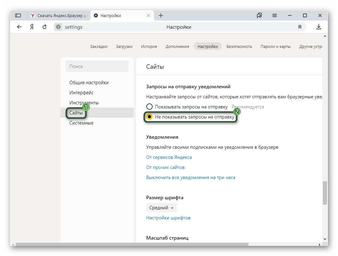Click the Уведомления heading
338x256 pixels.
(162, 137)
